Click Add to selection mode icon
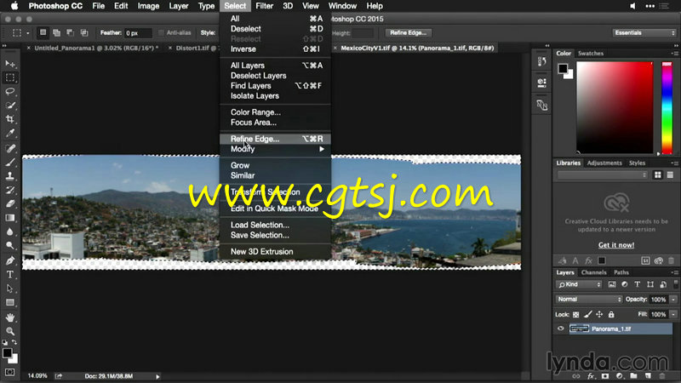681x383 pixels. tap(56, 33)
